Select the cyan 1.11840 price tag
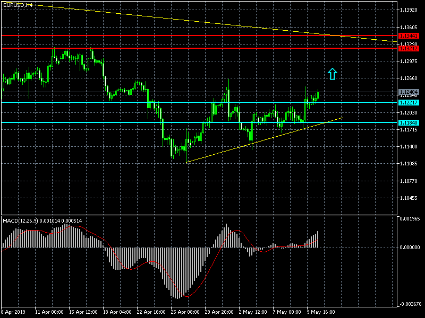The width and height of the screenshot is (425, 318). click(409, 123)
